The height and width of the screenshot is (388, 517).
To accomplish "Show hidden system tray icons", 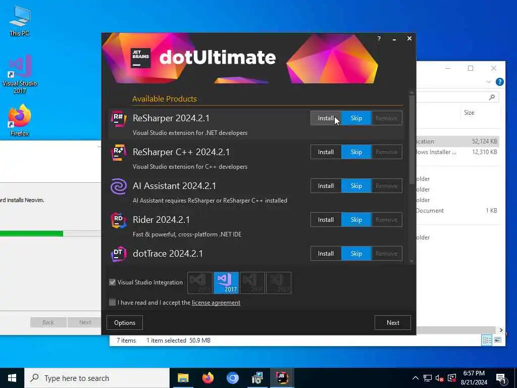I will coord(416,378).
